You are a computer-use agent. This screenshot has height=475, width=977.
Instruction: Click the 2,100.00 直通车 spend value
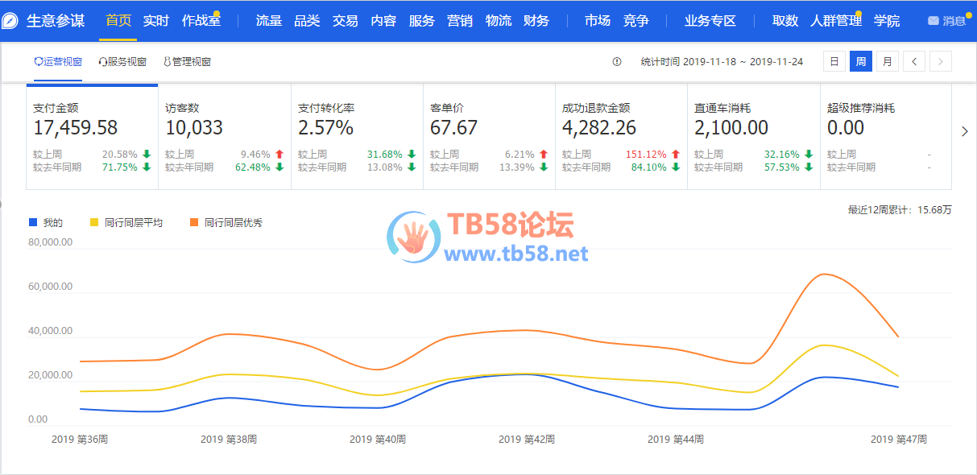(731, 128)
